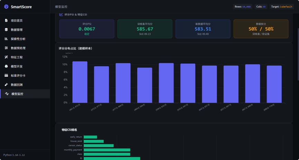Click the Python 3.10-3.12 footer text

(14, 155)
